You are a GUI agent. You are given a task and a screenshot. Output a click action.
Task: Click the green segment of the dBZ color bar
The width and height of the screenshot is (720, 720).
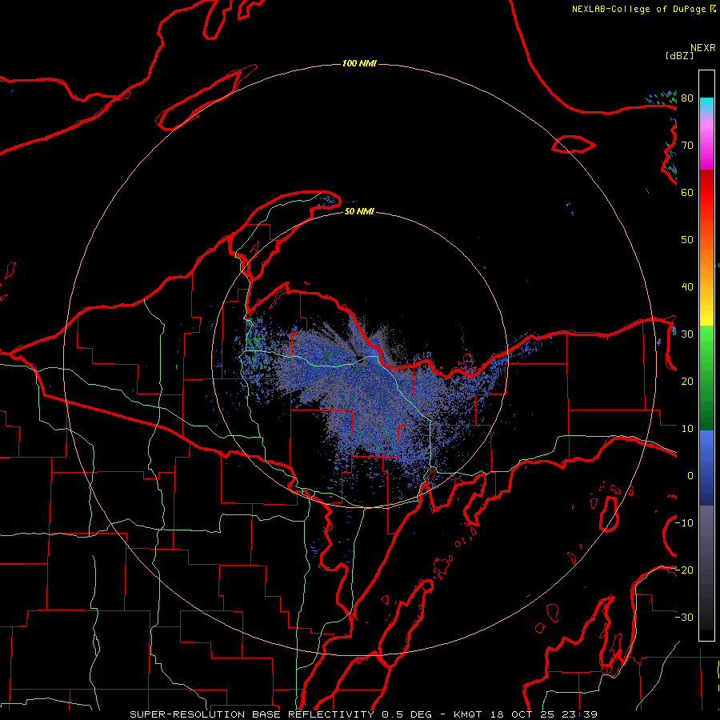(706, 378)
